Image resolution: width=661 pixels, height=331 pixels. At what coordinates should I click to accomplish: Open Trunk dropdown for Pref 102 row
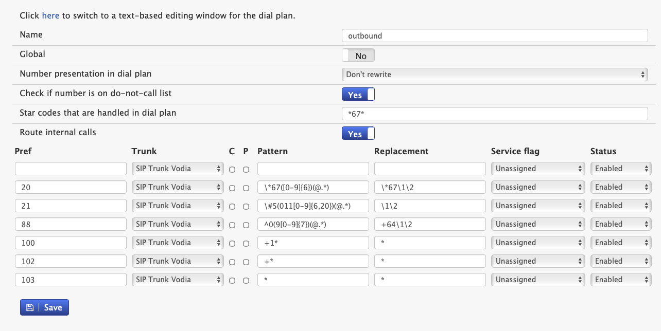click(x=178, y=261)
